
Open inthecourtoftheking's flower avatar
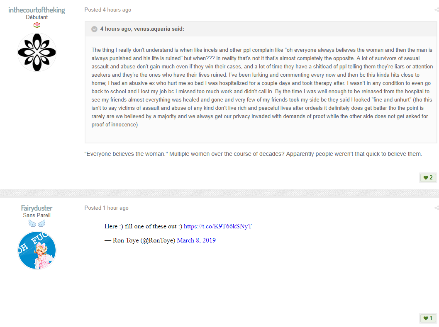click(37, 52)
